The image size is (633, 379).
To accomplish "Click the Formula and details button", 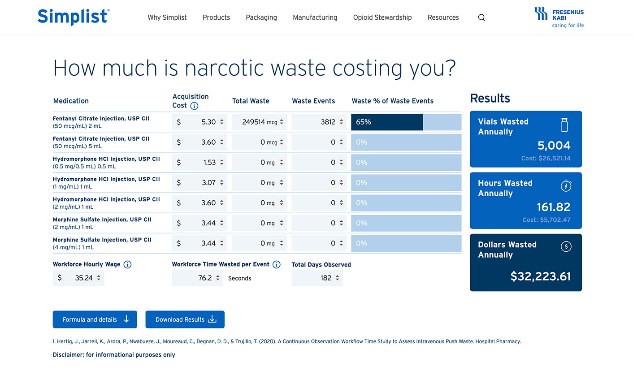I will [95, 319].
